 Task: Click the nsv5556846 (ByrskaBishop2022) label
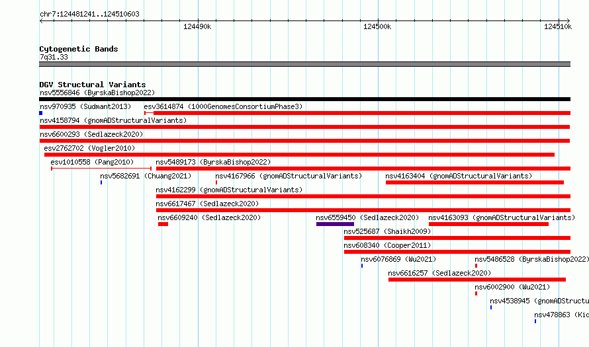point(97,93)
